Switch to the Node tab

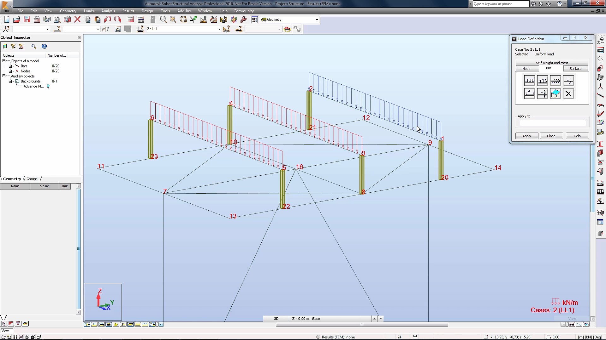point(526,69)
